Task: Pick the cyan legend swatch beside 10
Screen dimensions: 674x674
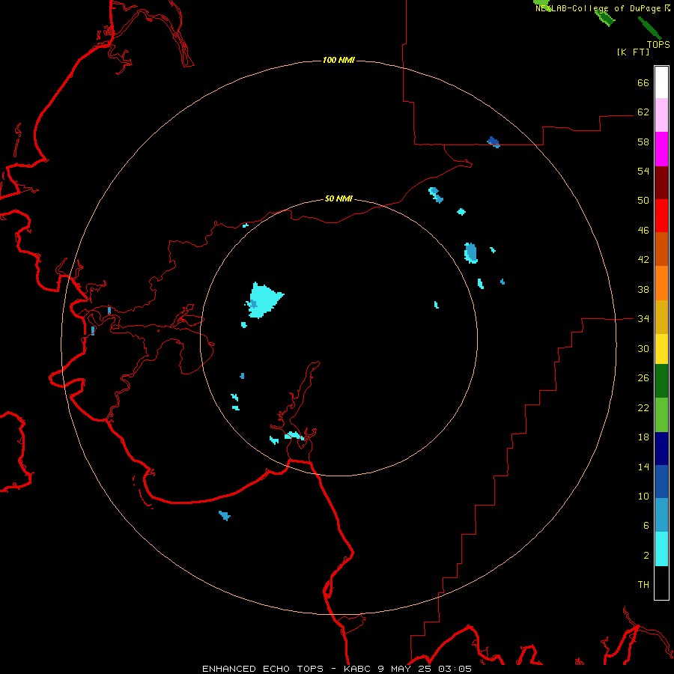Action: [x=661, y=549]
